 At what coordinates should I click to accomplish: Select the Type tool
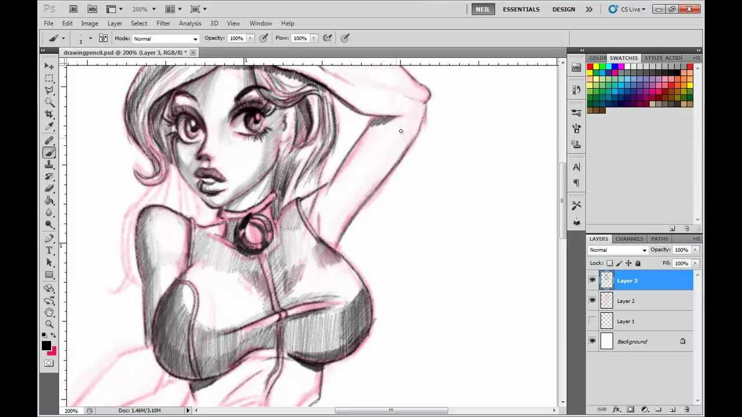[49, 250]
